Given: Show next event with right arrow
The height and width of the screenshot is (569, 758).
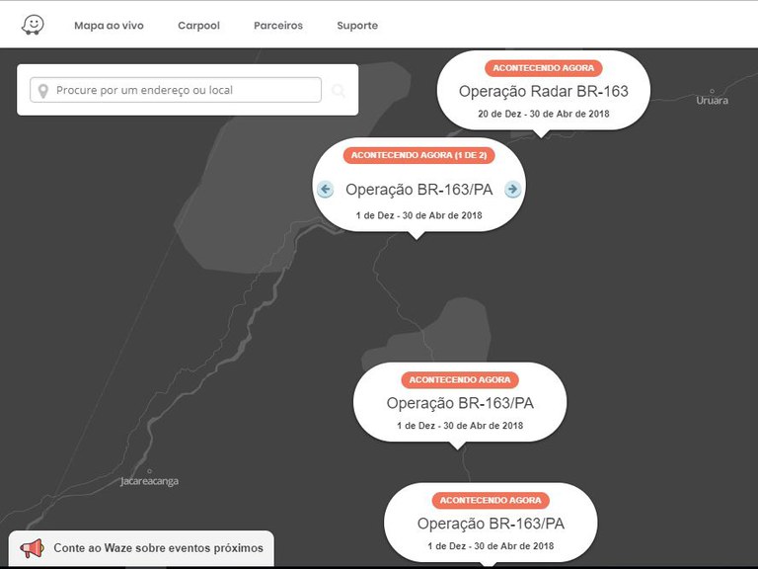Looking at the screenshot, I should tap(512, 190).
